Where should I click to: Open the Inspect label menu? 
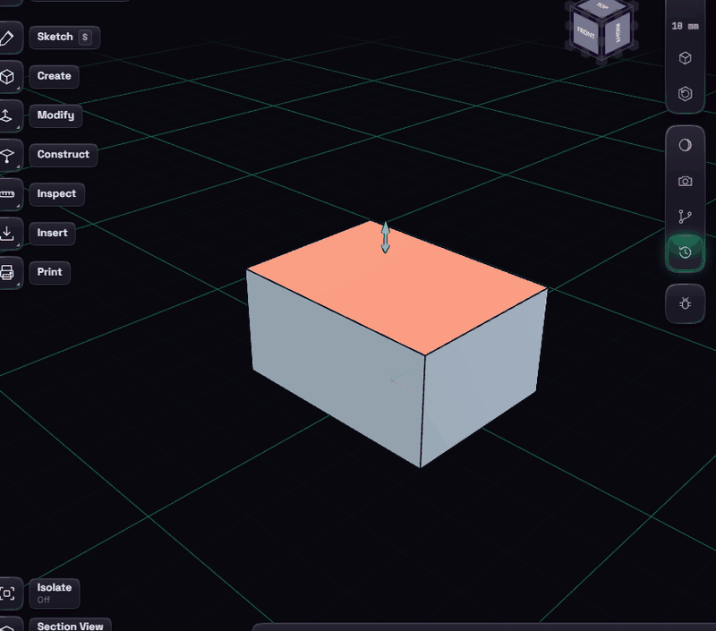click(x=56, y=194)
